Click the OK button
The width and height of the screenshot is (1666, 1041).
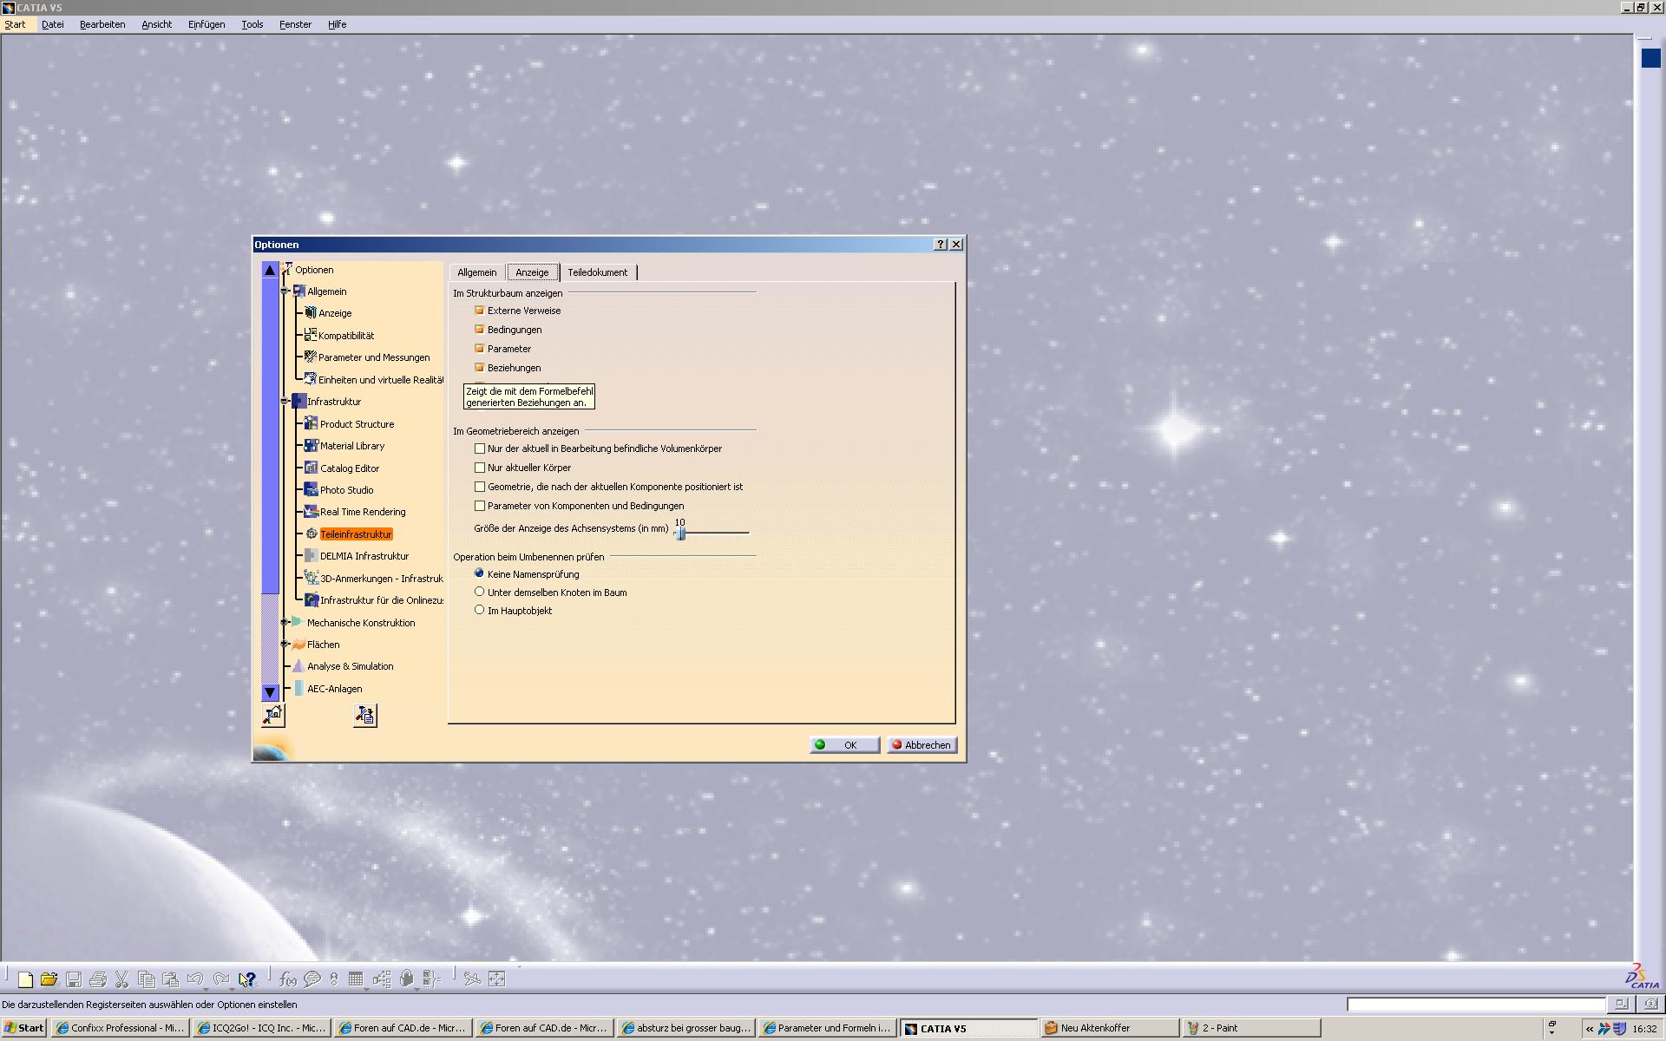click(x=844, y=745)
